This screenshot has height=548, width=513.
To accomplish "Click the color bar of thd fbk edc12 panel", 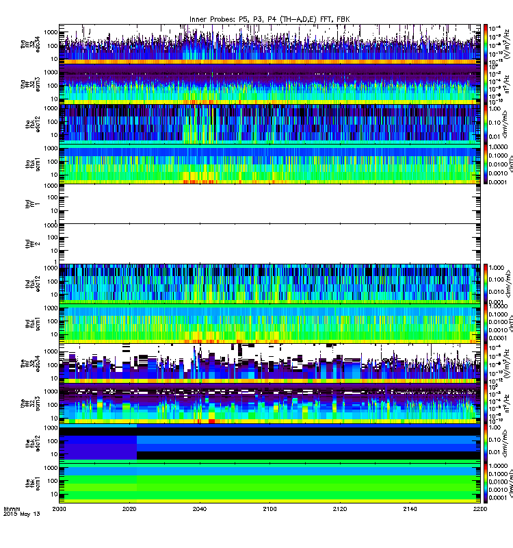I will (486, 284).
